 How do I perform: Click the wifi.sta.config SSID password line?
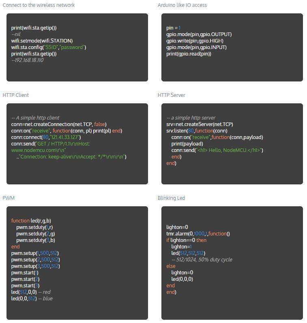pyautogui.click(x=49, y=47)
